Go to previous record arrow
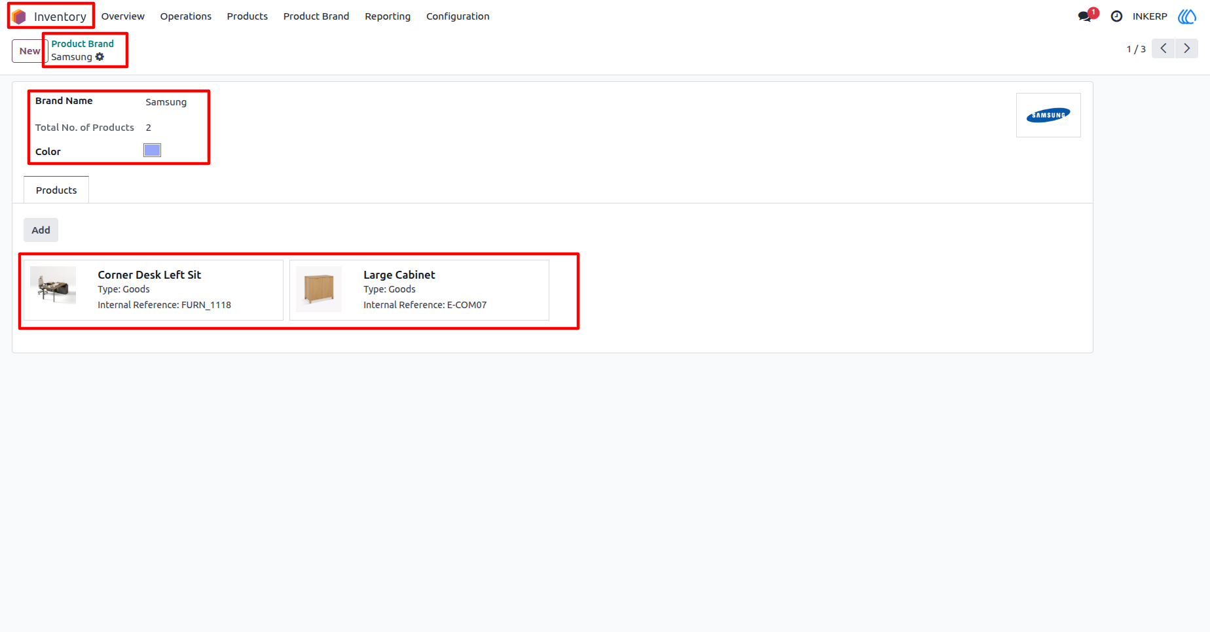This screenshot has height=632, width=1210. pos(1164,48)
